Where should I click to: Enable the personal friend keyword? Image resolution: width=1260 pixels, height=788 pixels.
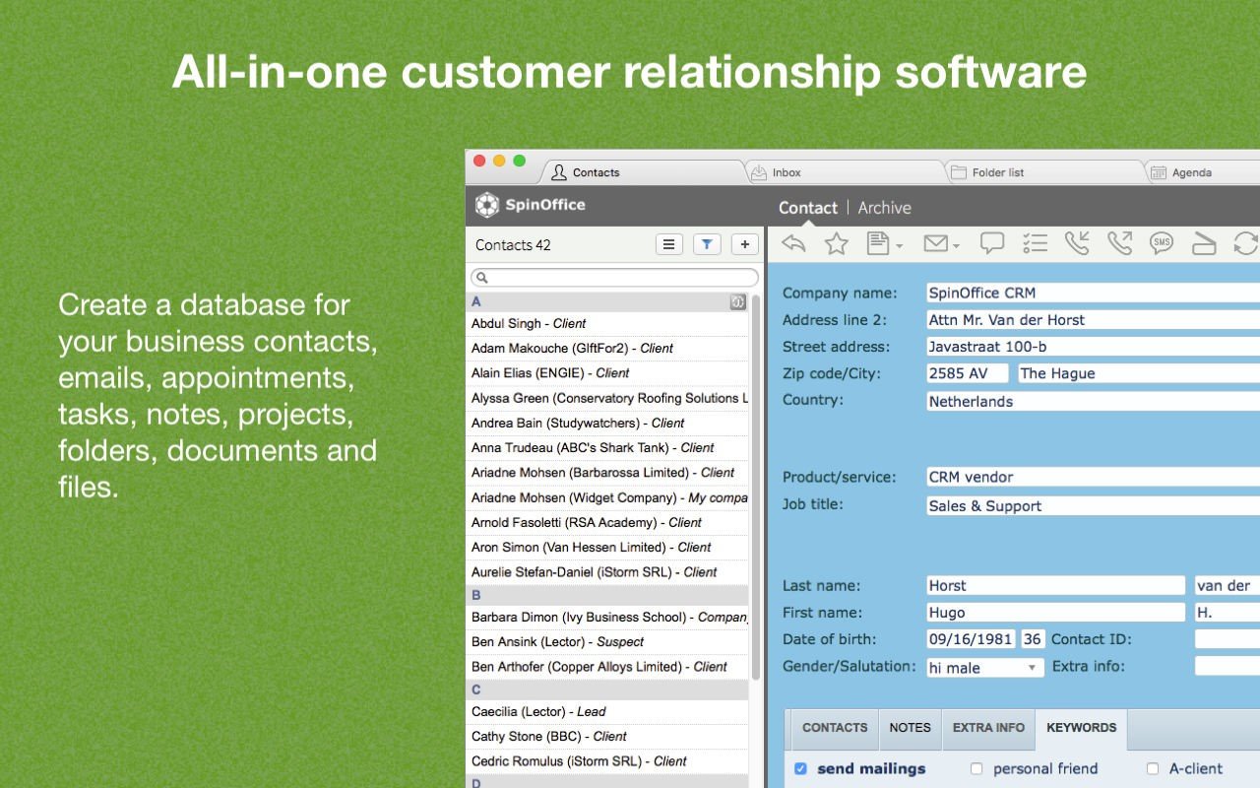click(976, 769)
